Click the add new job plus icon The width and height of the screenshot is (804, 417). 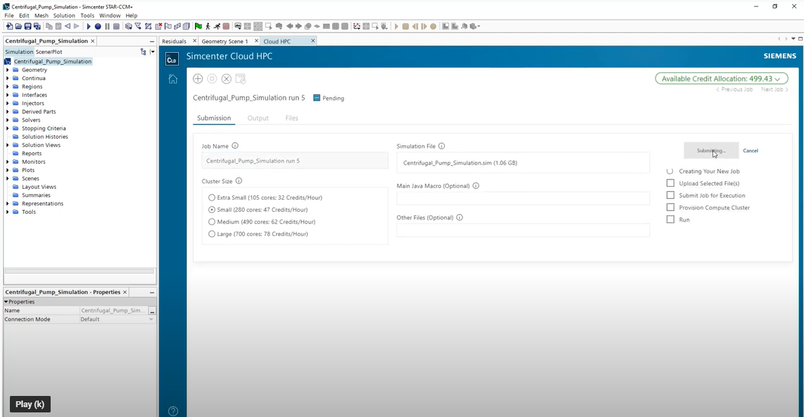197,79
